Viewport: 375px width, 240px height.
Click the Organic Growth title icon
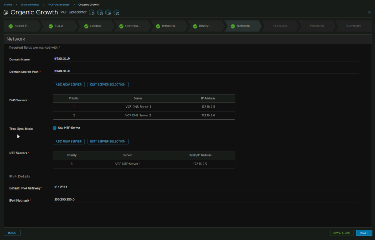6,12
